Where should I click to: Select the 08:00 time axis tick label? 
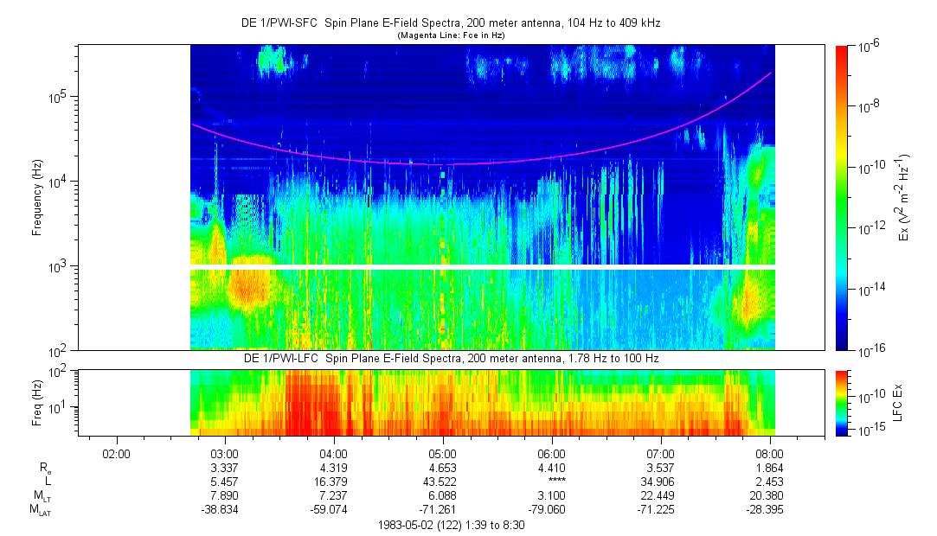pos(769,453)
